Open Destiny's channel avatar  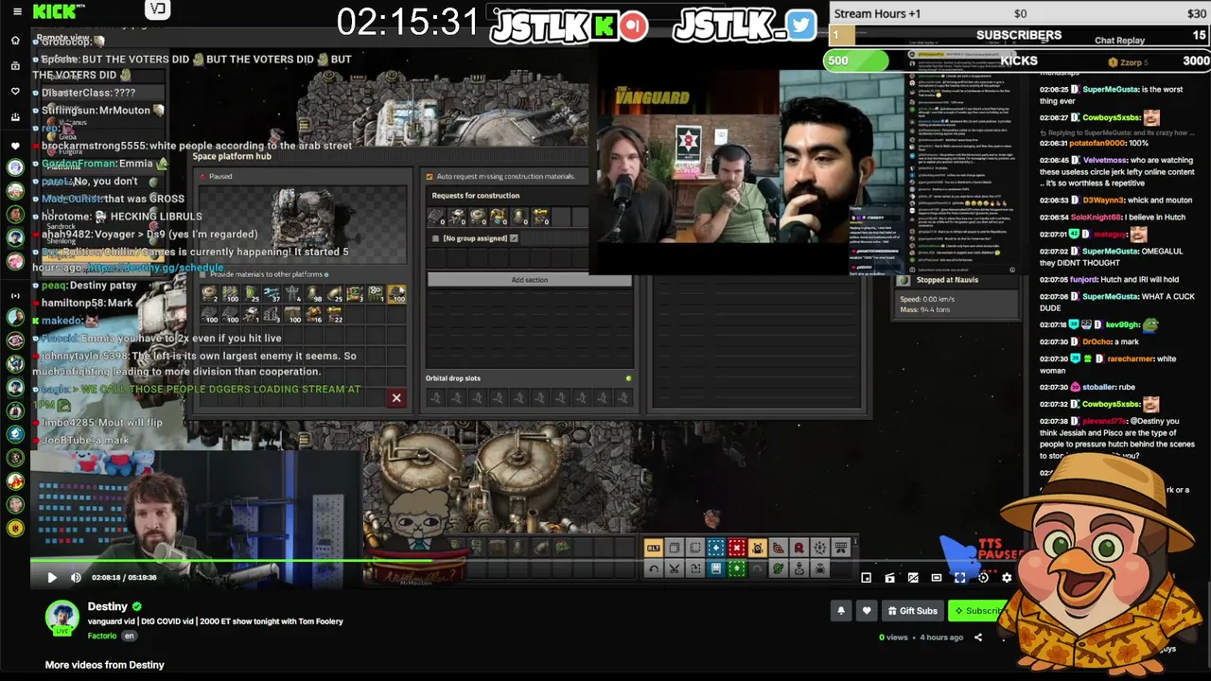pyautogui.click(x=62, y=617)
